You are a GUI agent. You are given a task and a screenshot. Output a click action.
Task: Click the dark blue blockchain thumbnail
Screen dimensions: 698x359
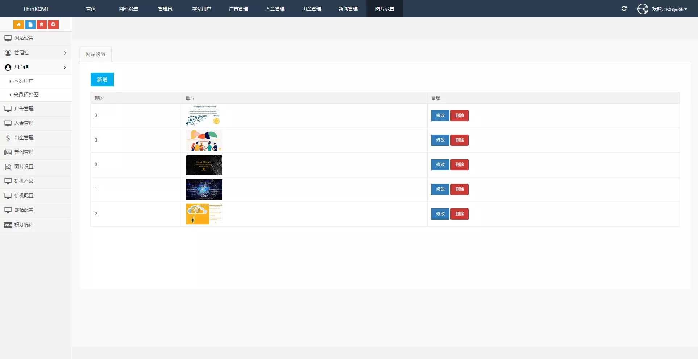pyautogui.click(x=204, y=189)
